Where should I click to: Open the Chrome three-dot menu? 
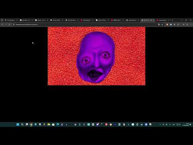coord(191,25)
